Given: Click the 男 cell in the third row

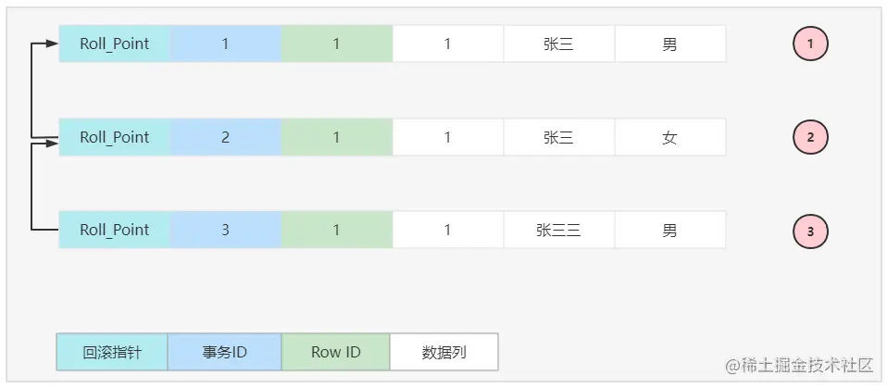Looking at the screenshot, I should point(669,230).
